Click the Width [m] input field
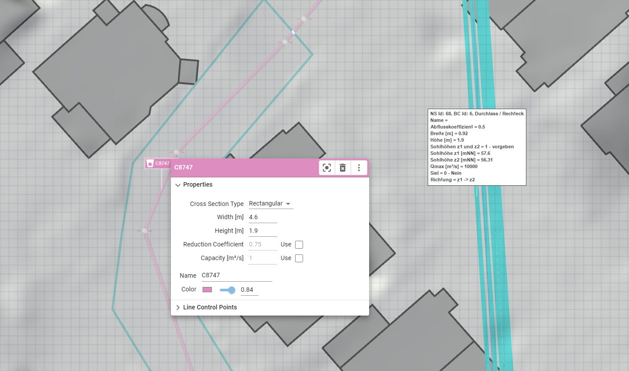This screenshot has width=629, height=371. pyautogui.click(x=263, y=217)
